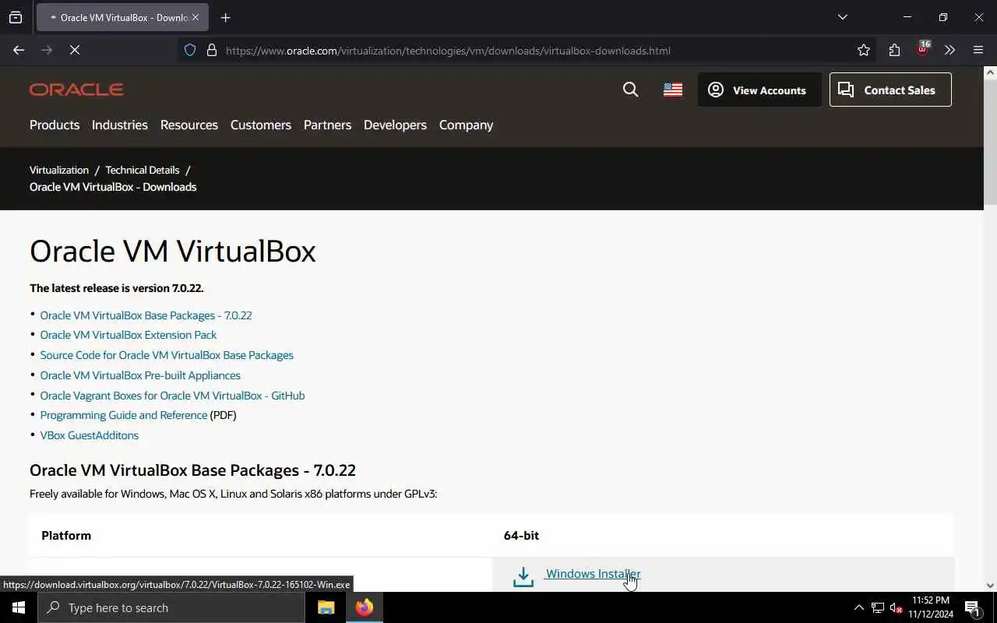Image resolution: width=997 pixels, height=623 pixels.
Task: Open Programming Guide and Reference link
Action: coord(124,415)
